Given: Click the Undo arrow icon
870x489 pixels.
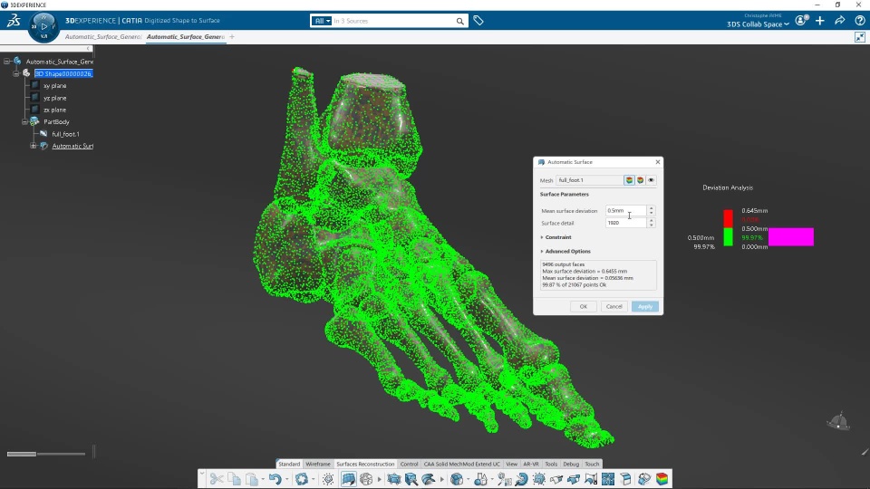Looking at the screenshot, I should 275,479.
